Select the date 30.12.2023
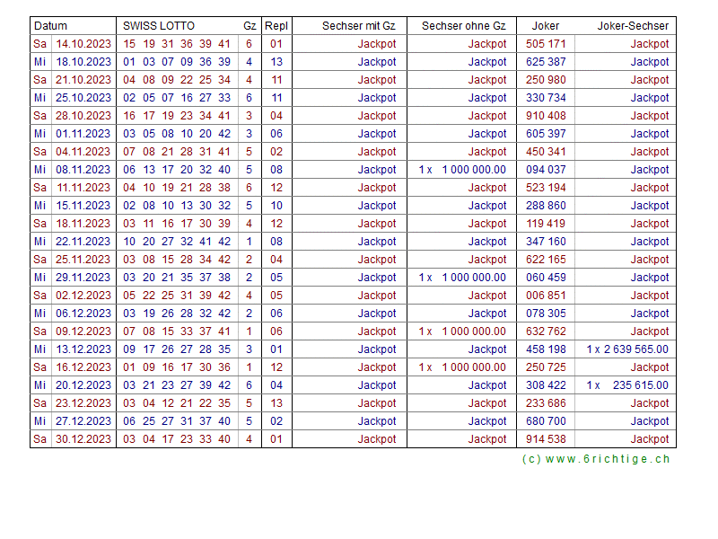The height and width of the screenshot is (539, 718). click(x=83, y=439)
